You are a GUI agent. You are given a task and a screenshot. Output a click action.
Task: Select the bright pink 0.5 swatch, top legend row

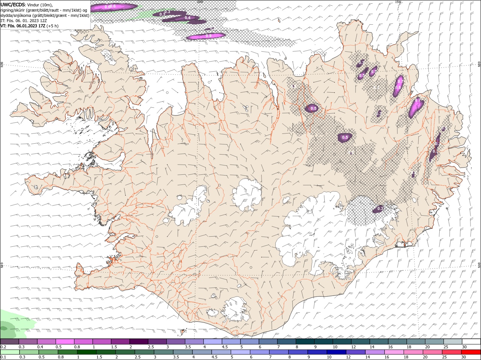(x=65, y=342)
